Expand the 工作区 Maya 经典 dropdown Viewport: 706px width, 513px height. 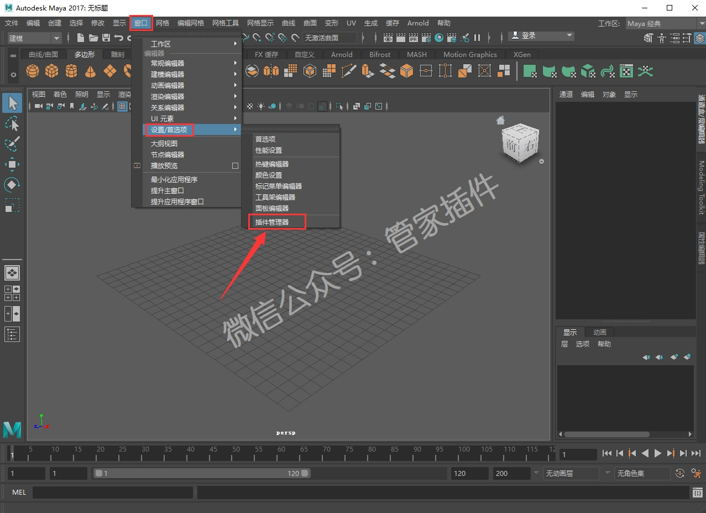click(661, 23)
